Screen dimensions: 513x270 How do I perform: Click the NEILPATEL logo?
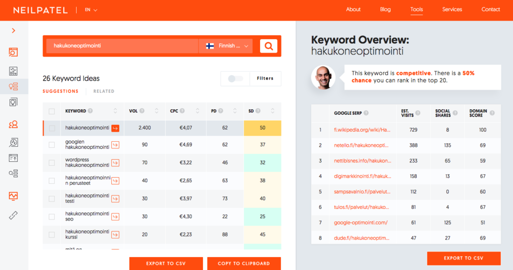[x=40, y=10]
